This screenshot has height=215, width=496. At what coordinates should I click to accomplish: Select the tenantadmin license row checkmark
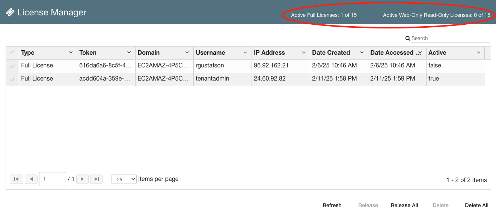coord(12,79)
